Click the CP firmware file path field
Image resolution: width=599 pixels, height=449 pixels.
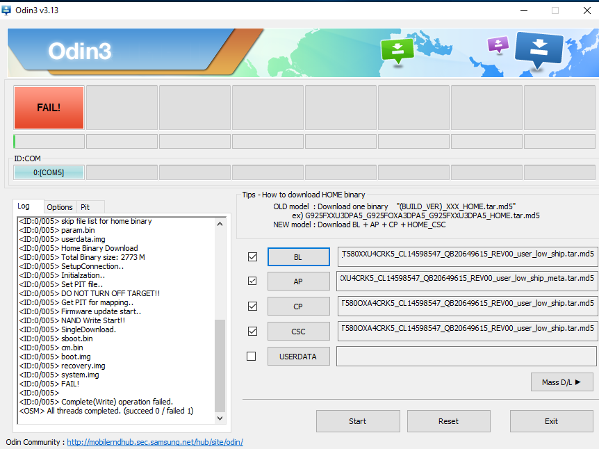point(468,306)
